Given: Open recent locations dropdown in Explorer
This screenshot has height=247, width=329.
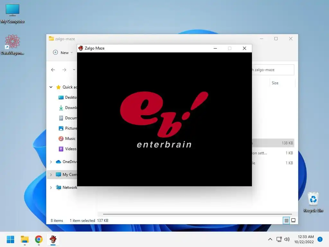Looking at the screenshot, I should 74,70.
